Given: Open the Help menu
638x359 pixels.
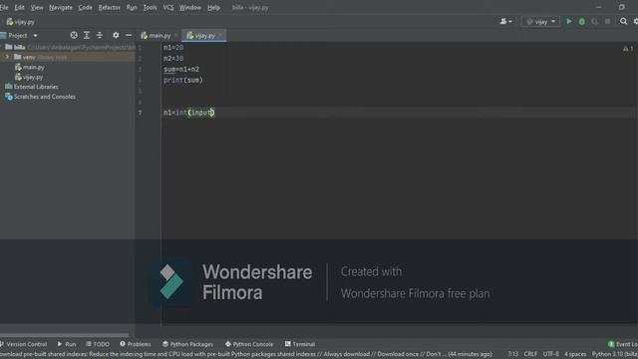Looking at the screenshot, I should [x=213, y=7].
